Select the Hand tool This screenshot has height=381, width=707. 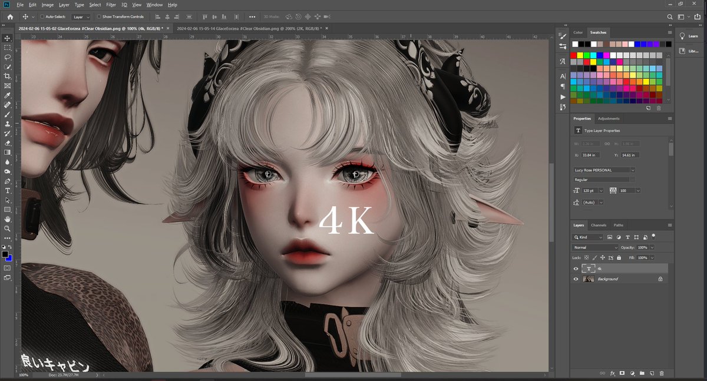pyautogui.click(x=7, y=218)
